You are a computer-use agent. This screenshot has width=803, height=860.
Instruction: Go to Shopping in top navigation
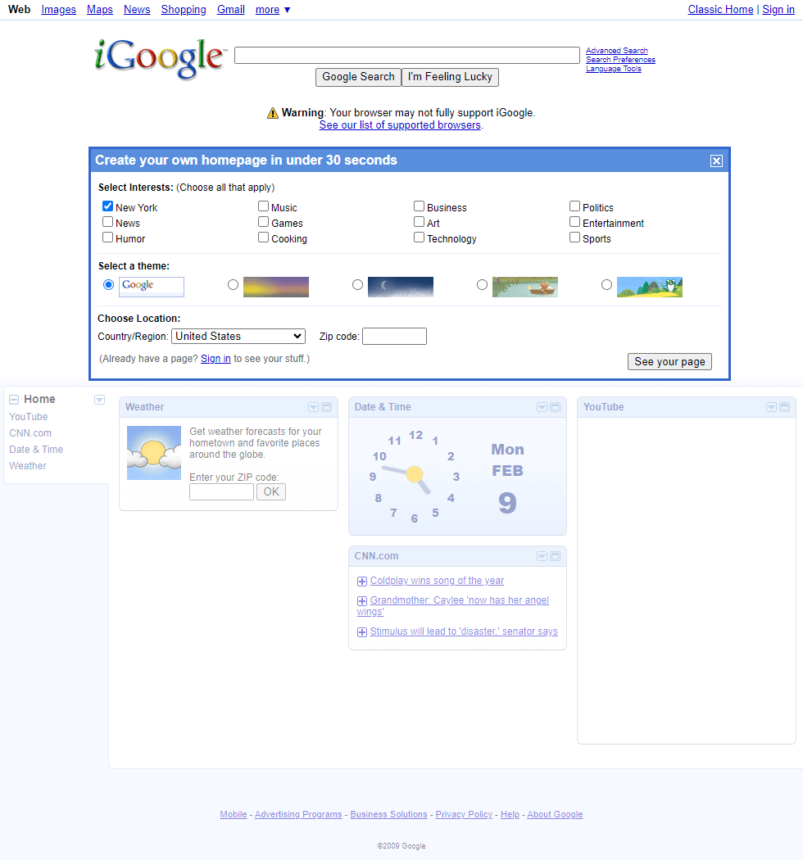184,9
